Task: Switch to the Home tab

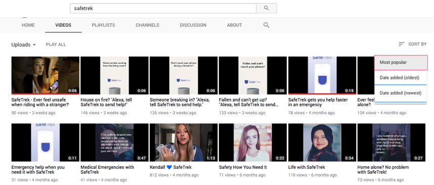Action: coord(28,25)
